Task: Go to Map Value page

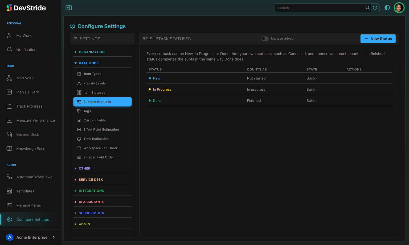Action: [31, 78]
